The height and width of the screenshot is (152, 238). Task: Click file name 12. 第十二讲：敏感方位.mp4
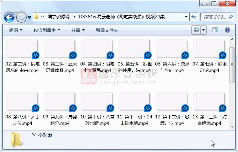(x=172, y=120)
